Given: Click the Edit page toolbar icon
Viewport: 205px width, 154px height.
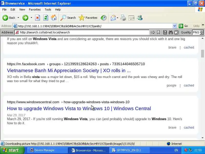Looking at the screenshot, I should coord(131,18).
